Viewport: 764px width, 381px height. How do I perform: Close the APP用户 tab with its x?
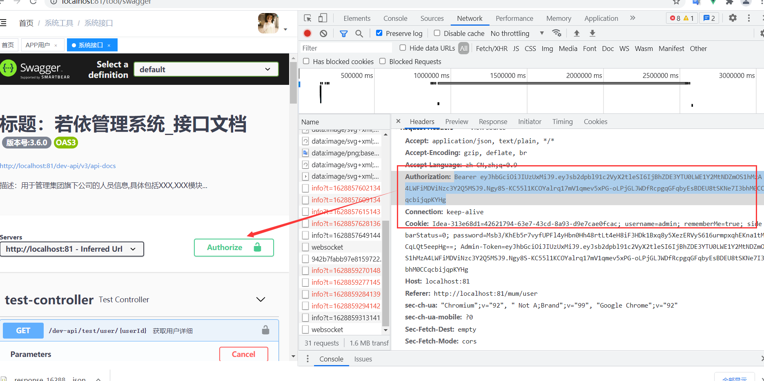click(56, 45)
